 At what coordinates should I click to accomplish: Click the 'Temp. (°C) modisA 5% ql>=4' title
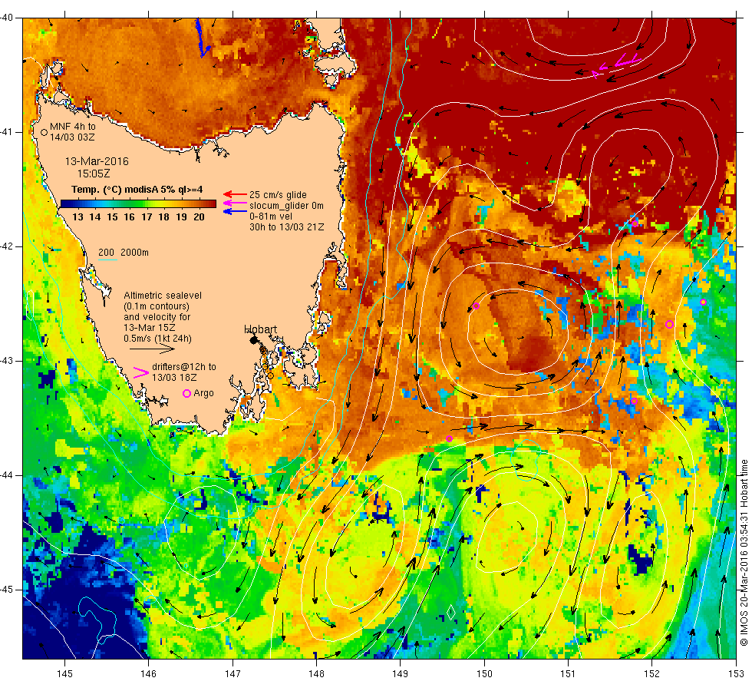coord(137,190)
